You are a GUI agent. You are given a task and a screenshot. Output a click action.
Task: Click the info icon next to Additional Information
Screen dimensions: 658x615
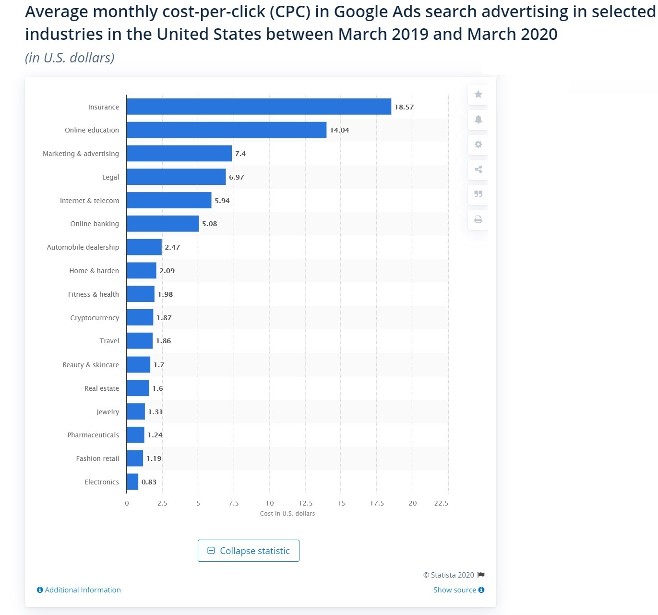click(x=40, y=590)
